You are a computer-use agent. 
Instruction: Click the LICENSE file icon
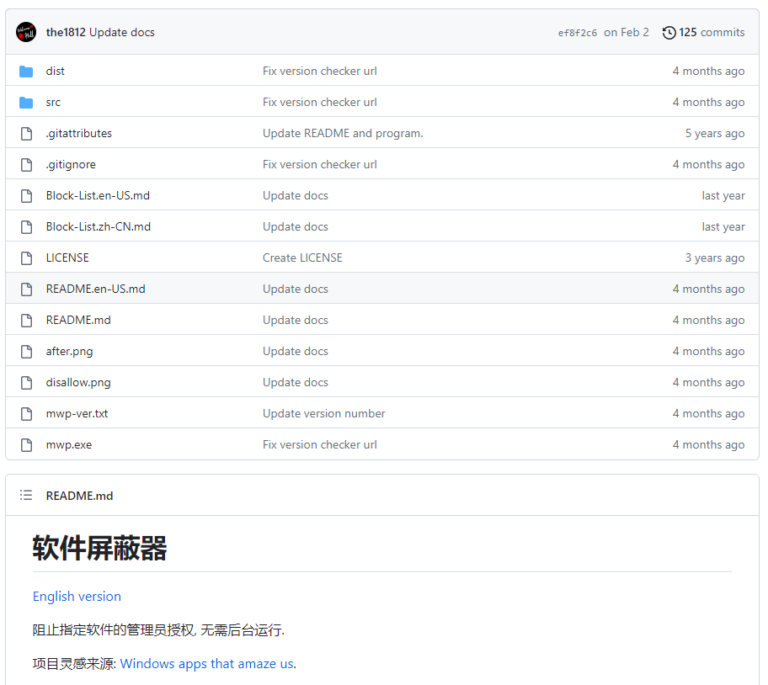(26, 258)
